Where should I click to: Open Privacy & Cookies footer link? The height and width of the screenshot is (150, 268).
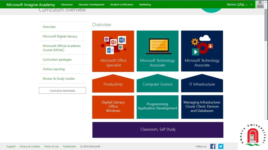(30, 146)
